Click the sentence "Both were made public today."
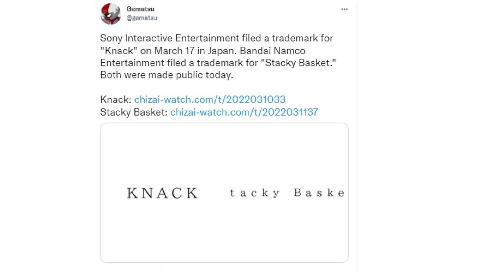This screenshot has height=271, width=482. tap(166, 75)
